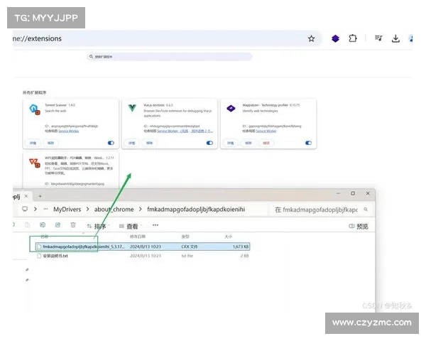This screenshot has width=426, height=341.
Task: Expand the chevron after MyDrivers in breadcrumb
Action: pos(88,210)
